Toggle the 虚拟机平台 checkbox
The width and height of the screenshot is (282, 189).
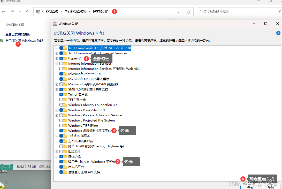click(x=61, y=167)
